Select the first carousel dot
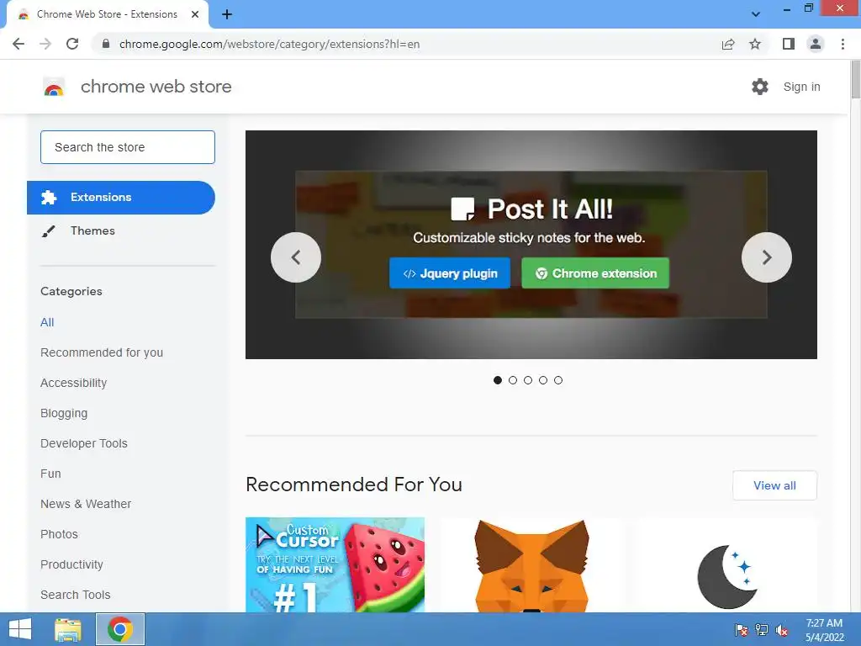861x646 pixels. click(x=498, y=380)
